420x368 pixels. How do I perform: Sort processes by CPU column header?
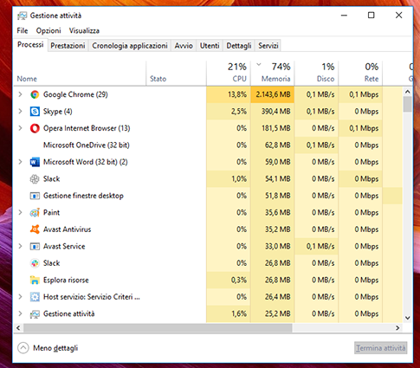click(x=229, y=74)
